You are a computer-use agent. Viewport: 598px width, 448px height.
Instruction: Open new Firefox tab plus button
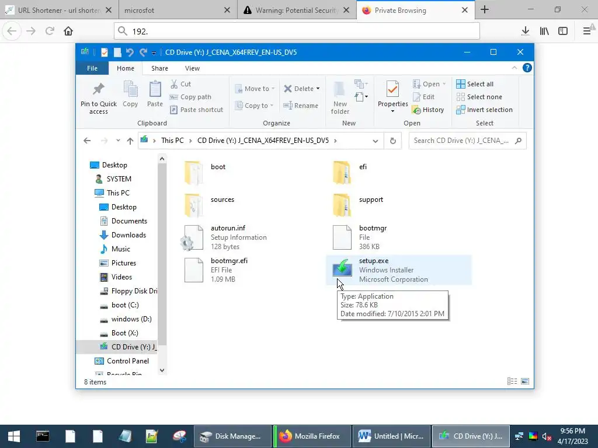pyautogui.click(x=485, y=9)
